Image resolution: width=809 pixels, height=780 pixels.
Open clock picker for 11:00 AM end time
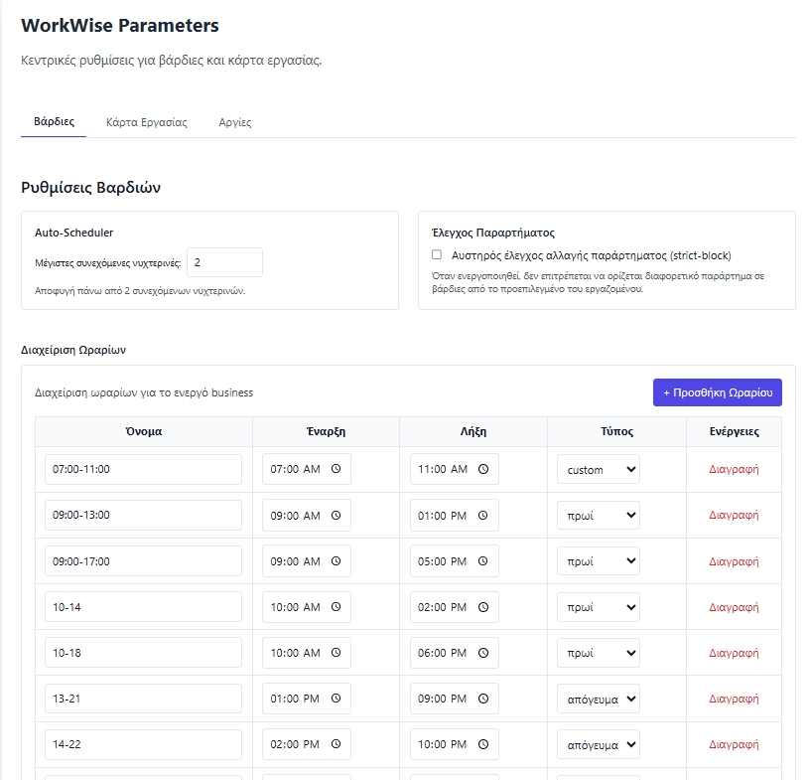pyautogui.click(x=483, y=469)
